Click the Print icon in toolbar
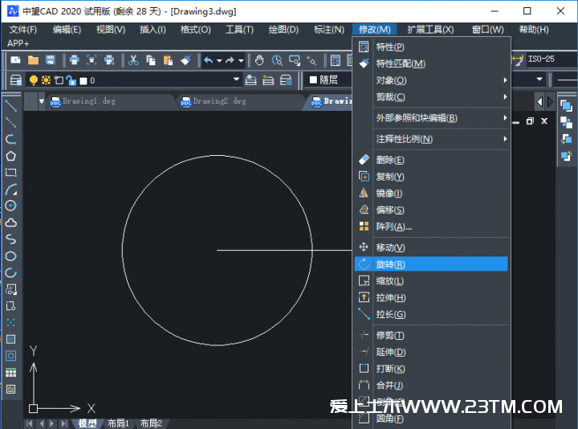The image size is (578, 429). pyautogui.click(x=74, y=60)
